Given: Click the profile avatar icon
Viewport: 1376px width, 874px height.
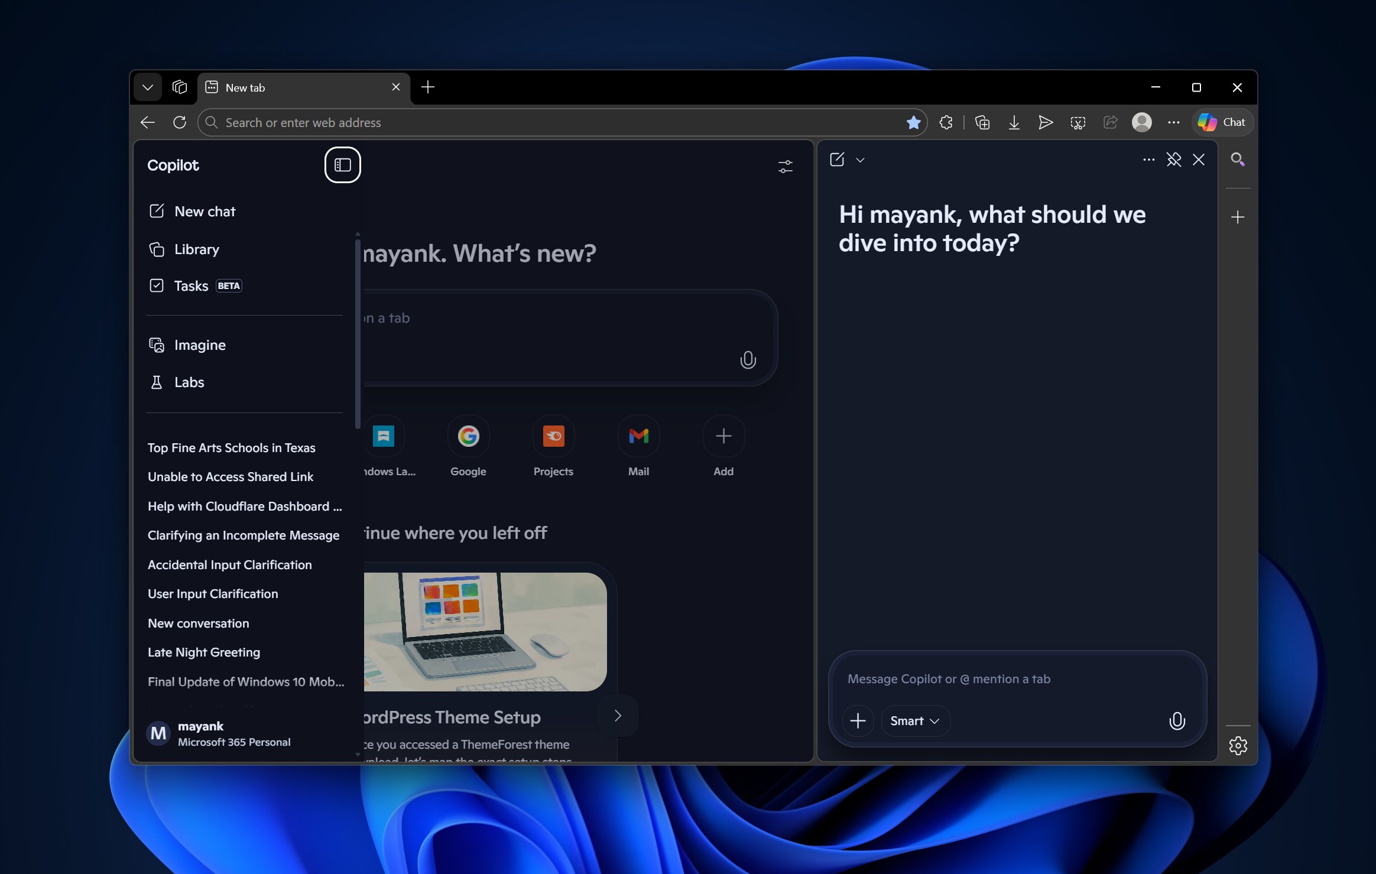Looking at the screenshot, I should 1142,122.
